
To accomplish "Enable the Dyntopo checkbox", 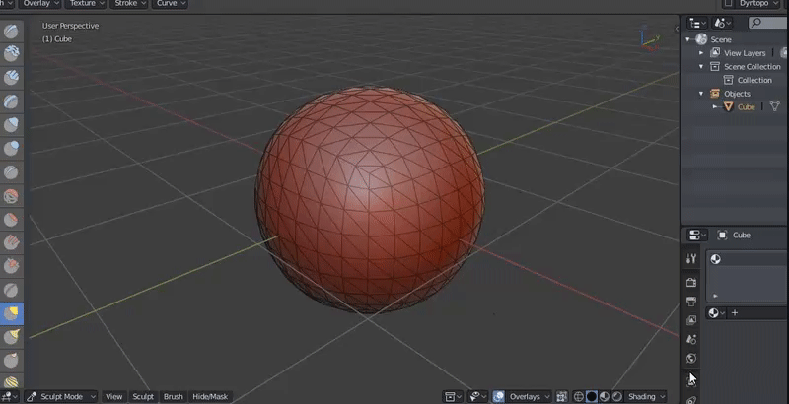I will pyautogui.click(x=727, y=4).
